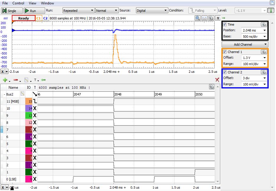276x191 pixels.
Task: Open the Control menu
Action: click(18, 3)
